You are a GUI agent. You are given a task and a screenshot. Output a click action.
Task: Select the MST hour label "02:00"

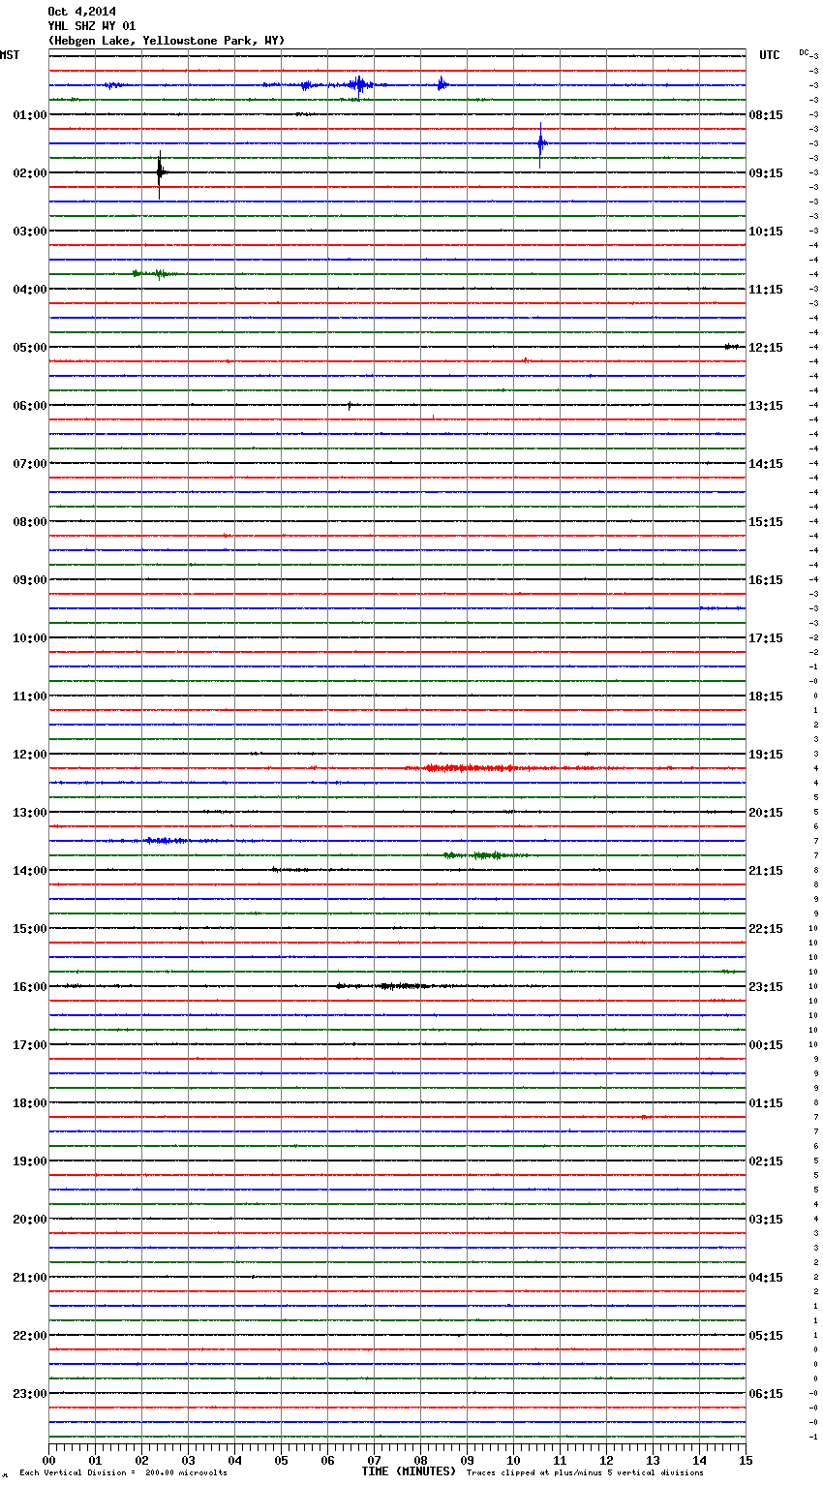click(x=30, y=173)
